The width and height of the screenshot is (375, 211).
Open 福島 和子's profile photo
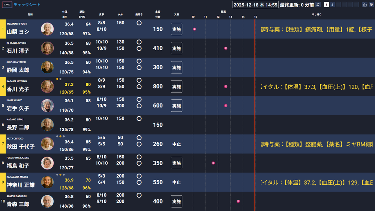pos(47,163)
